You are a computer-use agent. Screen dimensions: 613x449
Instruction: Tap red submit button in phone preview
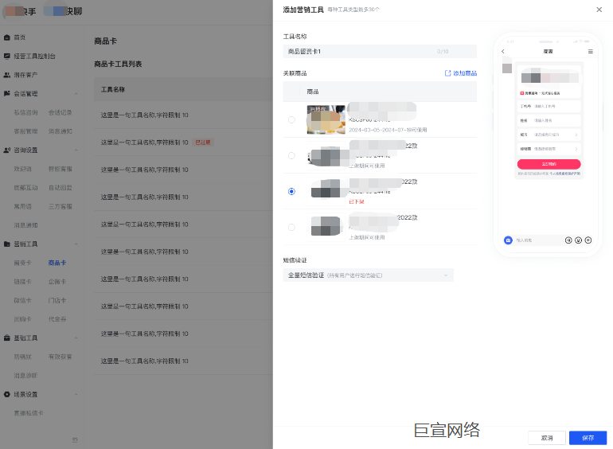pos(549,164)
